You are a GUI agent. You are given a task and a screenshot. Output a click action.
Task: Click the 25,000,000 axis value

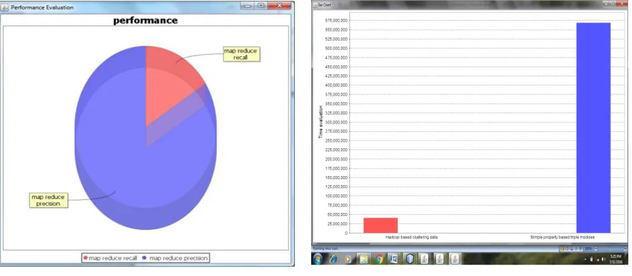pos(337,223)
